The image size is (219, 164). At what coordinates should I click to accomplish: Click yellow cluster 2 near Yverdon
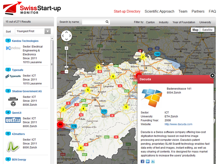[x=63, y=110]
